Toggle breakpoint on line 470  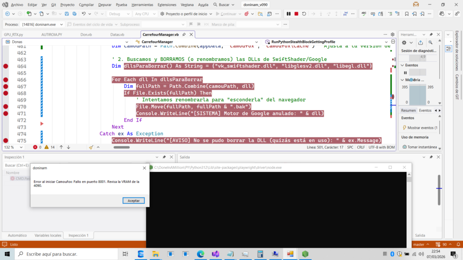6,107
